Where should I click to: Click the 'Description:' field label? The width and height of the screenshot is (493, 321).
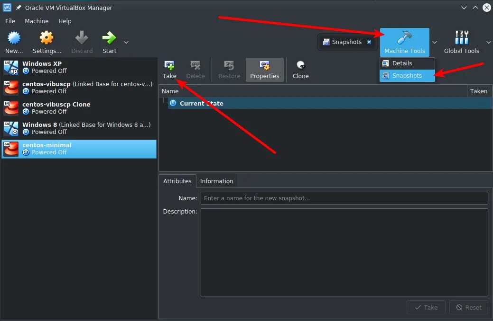pos(180,212)
